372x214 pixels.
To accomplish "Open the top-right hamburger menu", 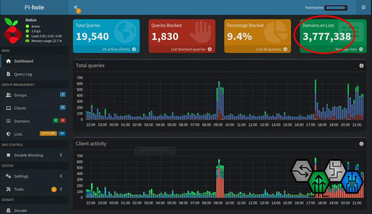I will click(364, 7).
